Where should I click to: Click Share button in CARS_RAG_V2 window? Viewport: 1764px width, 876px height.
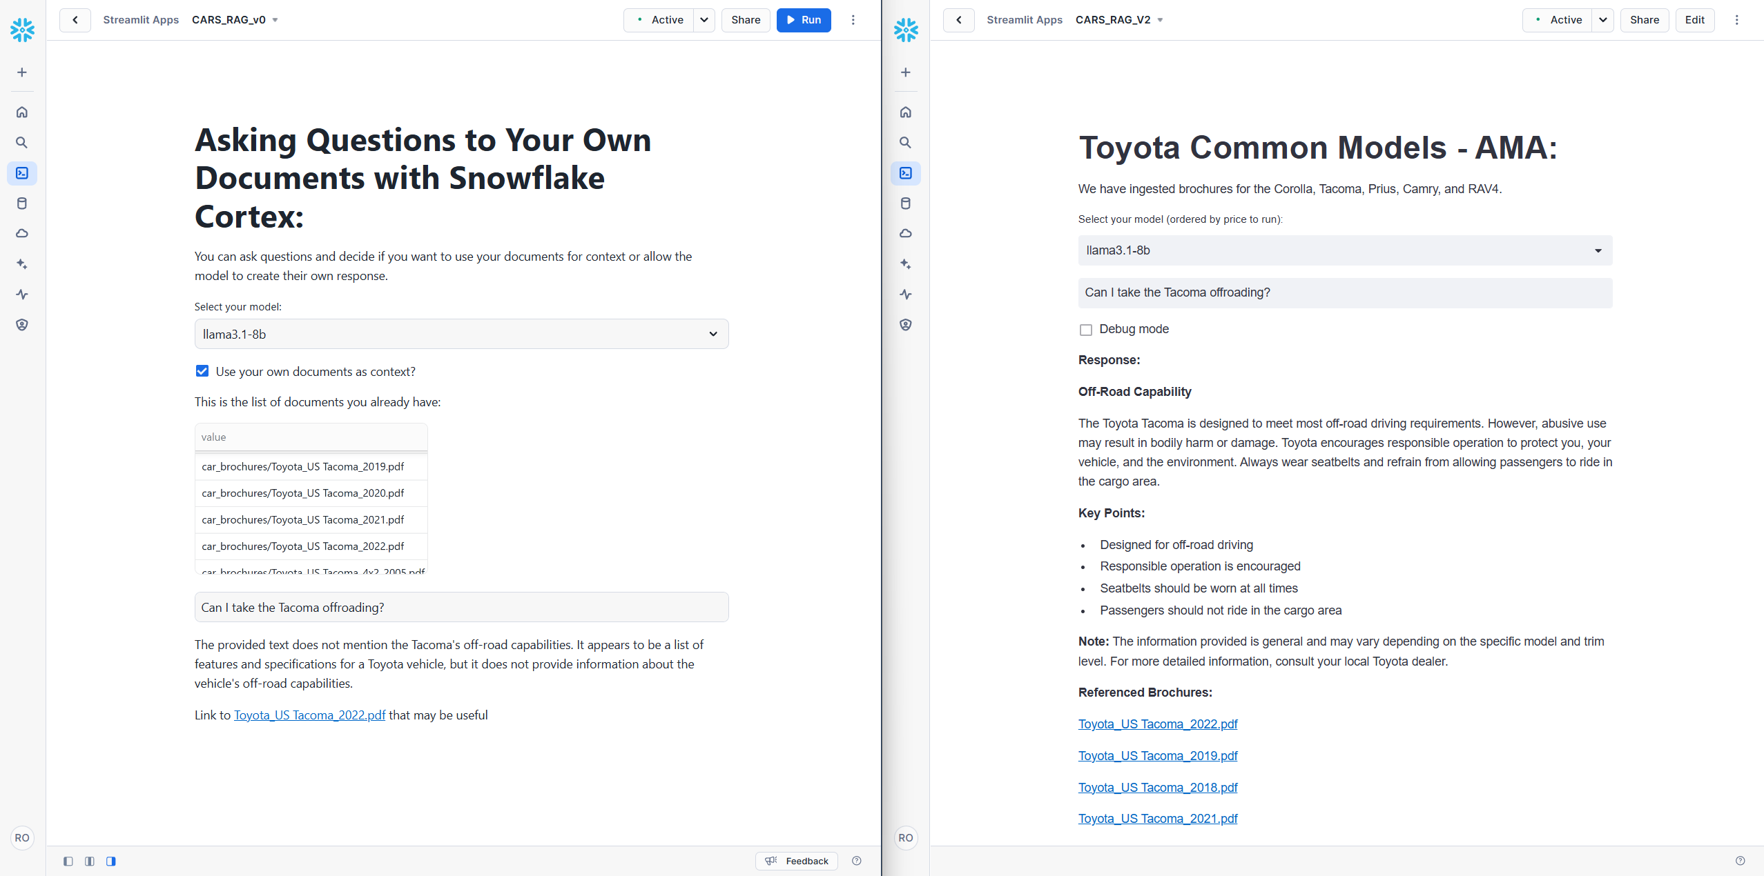point(1645,20)
